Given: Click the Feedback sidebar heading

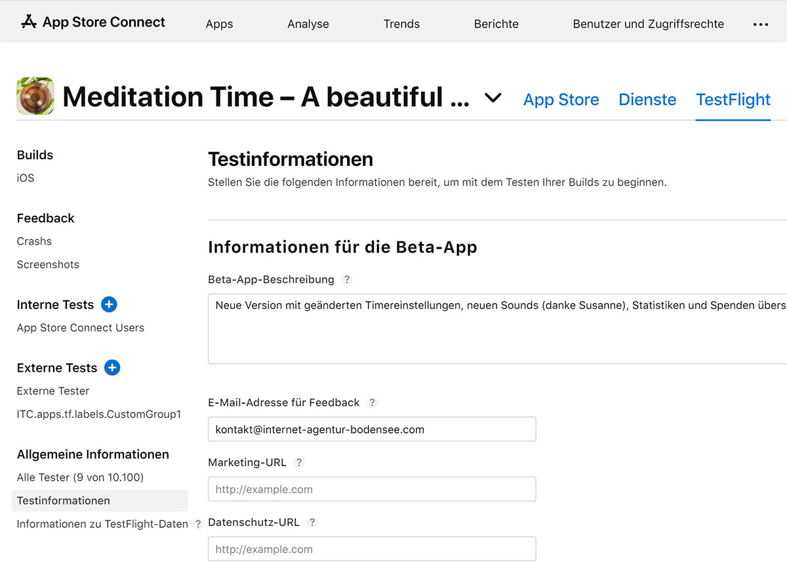Looking at the screenshot, I should pos(46,218).
